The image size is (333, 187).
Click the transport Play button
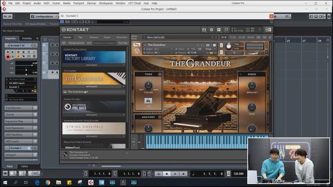pos(175,173)
